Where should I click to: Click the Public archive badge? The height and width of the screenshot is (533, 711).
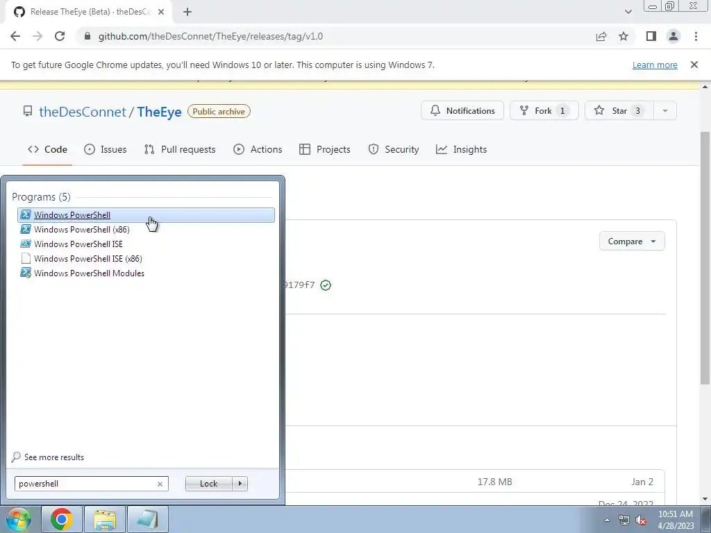click(x=219, y=112)
